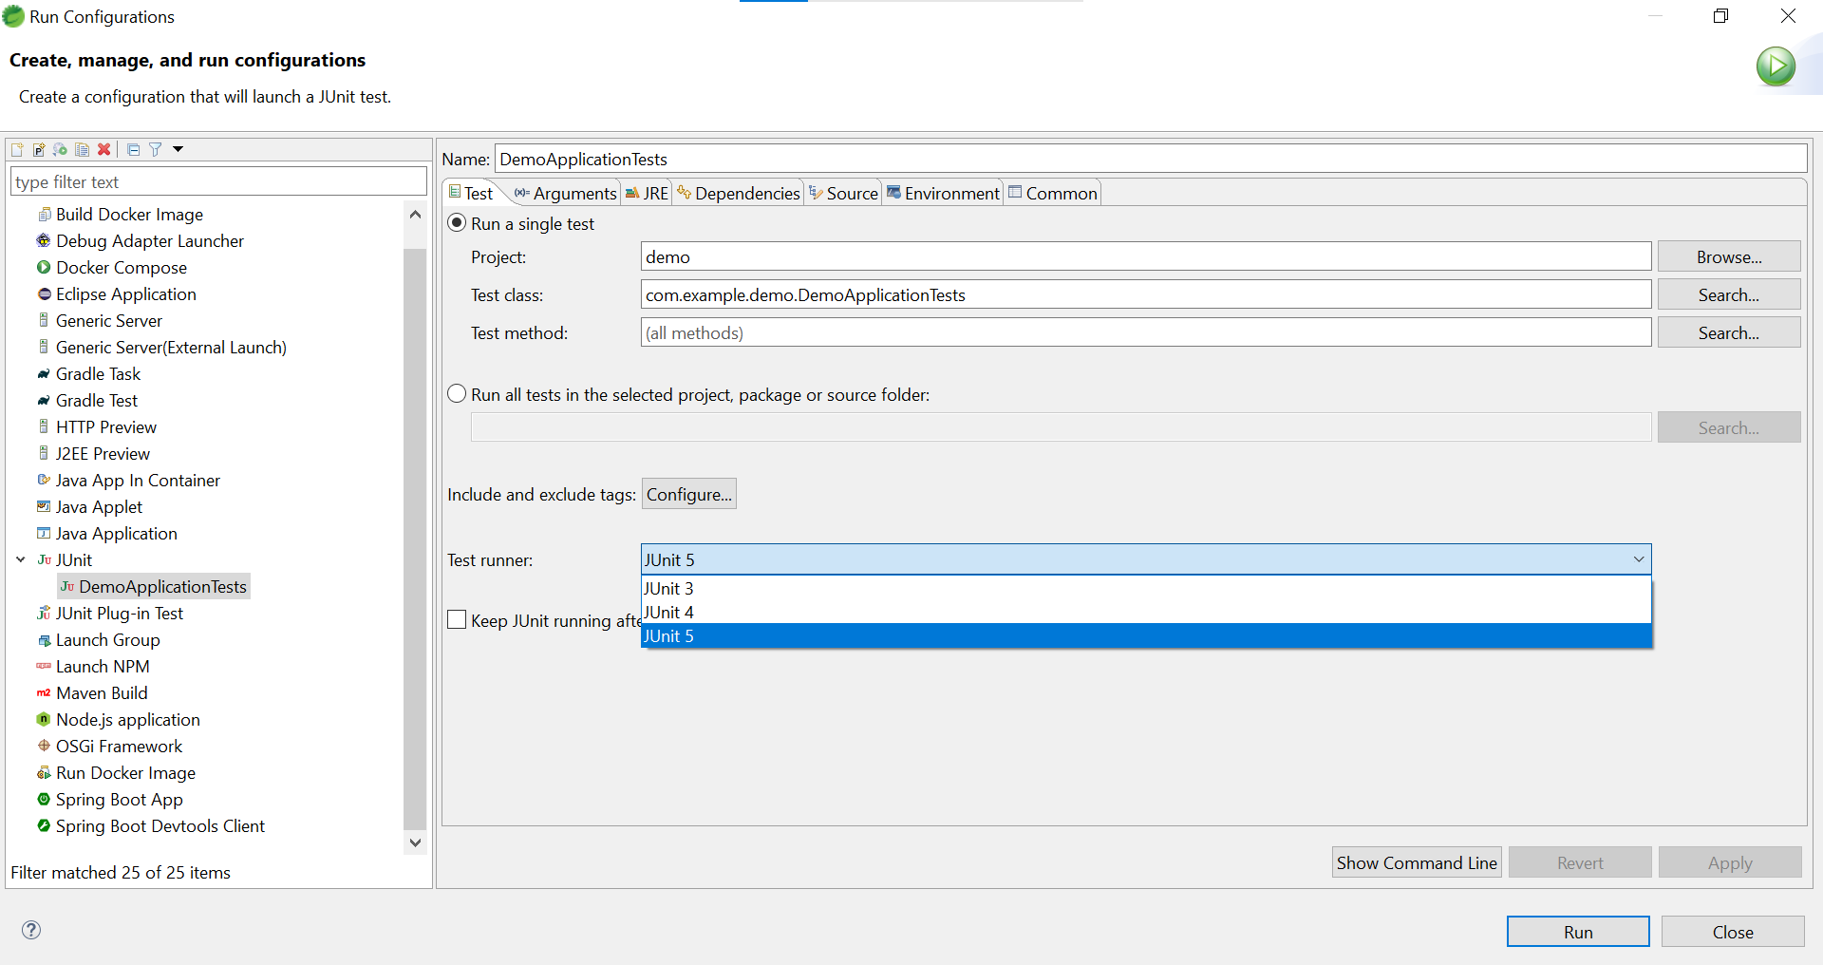Click the Project input field
1823x965 pixels.
(1146, 256)
